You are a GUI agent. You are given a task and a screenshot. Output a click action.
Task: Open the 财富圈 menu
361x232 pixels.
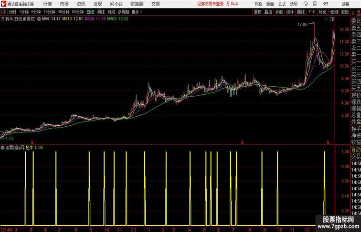click(137, 4)
